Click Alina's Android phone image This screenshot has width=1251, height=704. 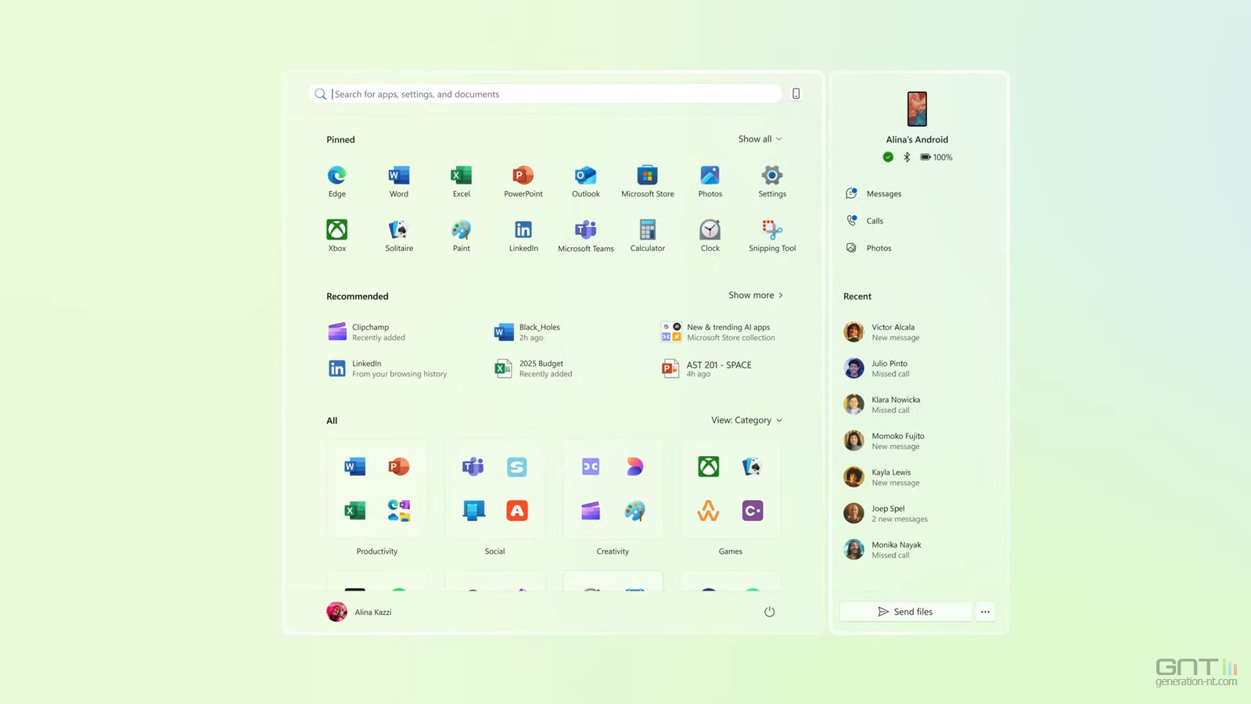click(x=917, y=109)
